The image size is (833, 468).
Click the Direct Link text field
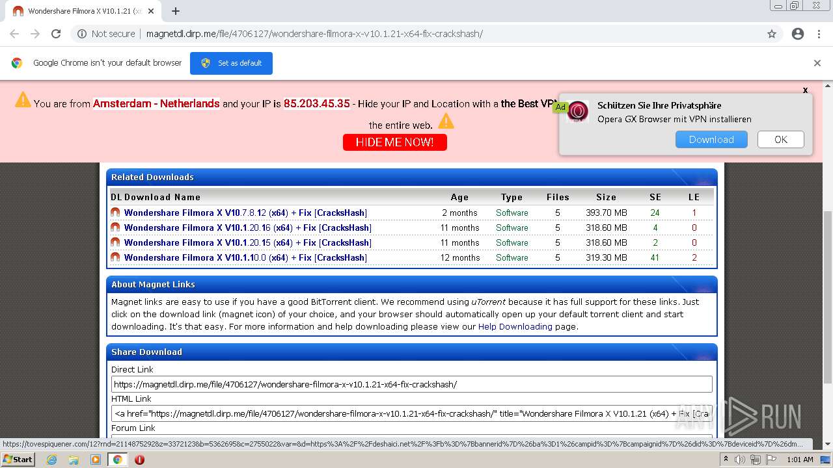pyautogui.click(x=412, y=384)
